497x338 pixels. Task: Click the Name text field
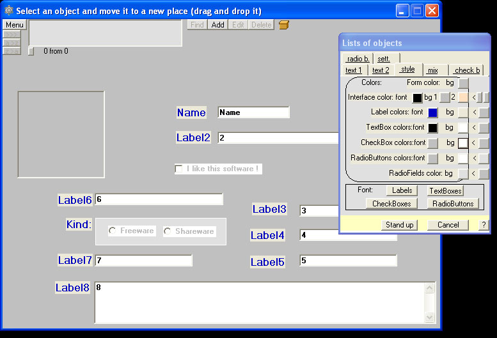(x=253, y=112)
